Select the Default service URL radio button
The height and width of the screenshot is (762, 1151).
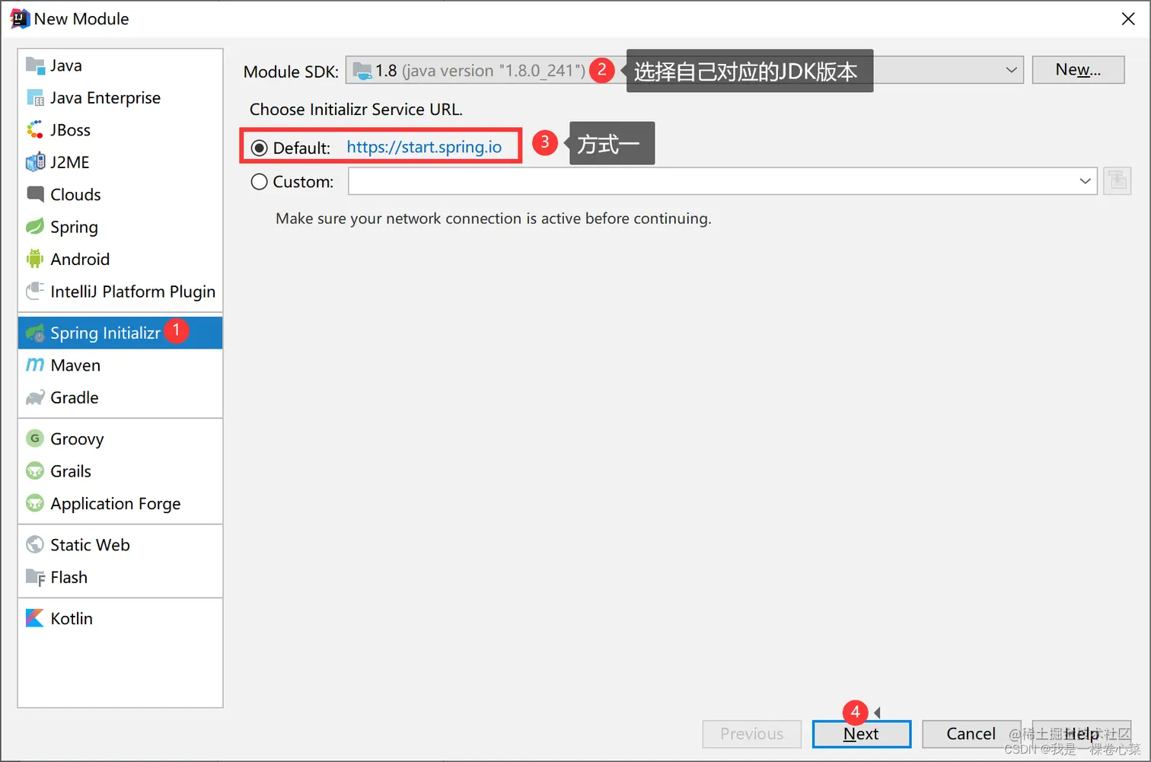click(259, 148)
